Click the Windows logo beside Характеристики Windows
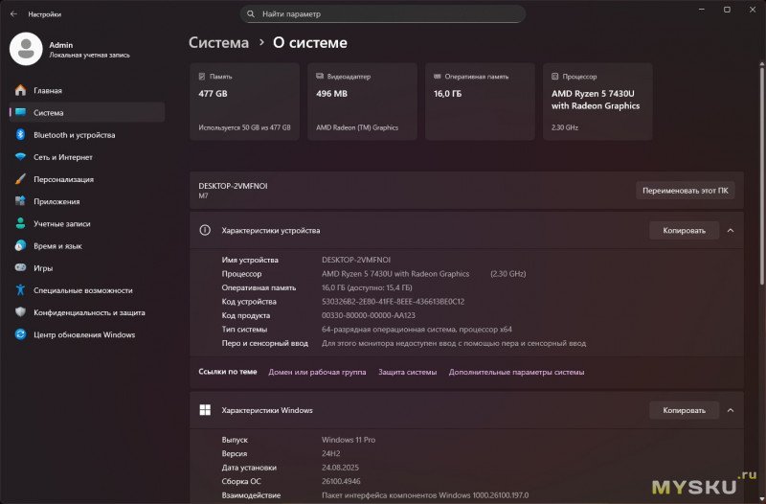The height and width of the screenshot is (504, 766). [205, 410]
